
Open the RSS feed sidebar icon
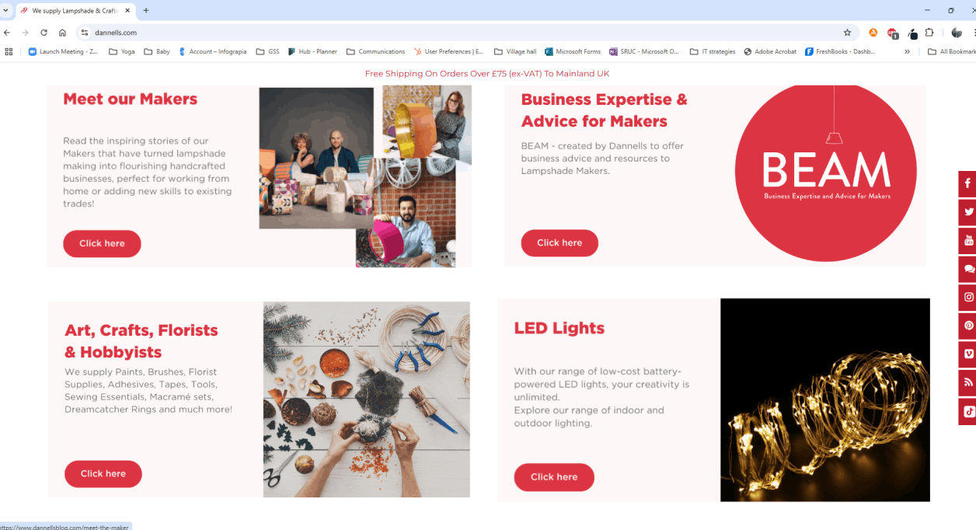pyautogui.click(x=968, y=382)
